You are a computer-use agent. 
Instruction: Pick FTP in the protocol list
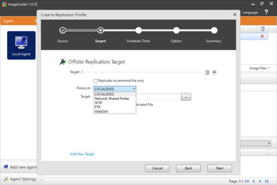[x=115, y=107]
